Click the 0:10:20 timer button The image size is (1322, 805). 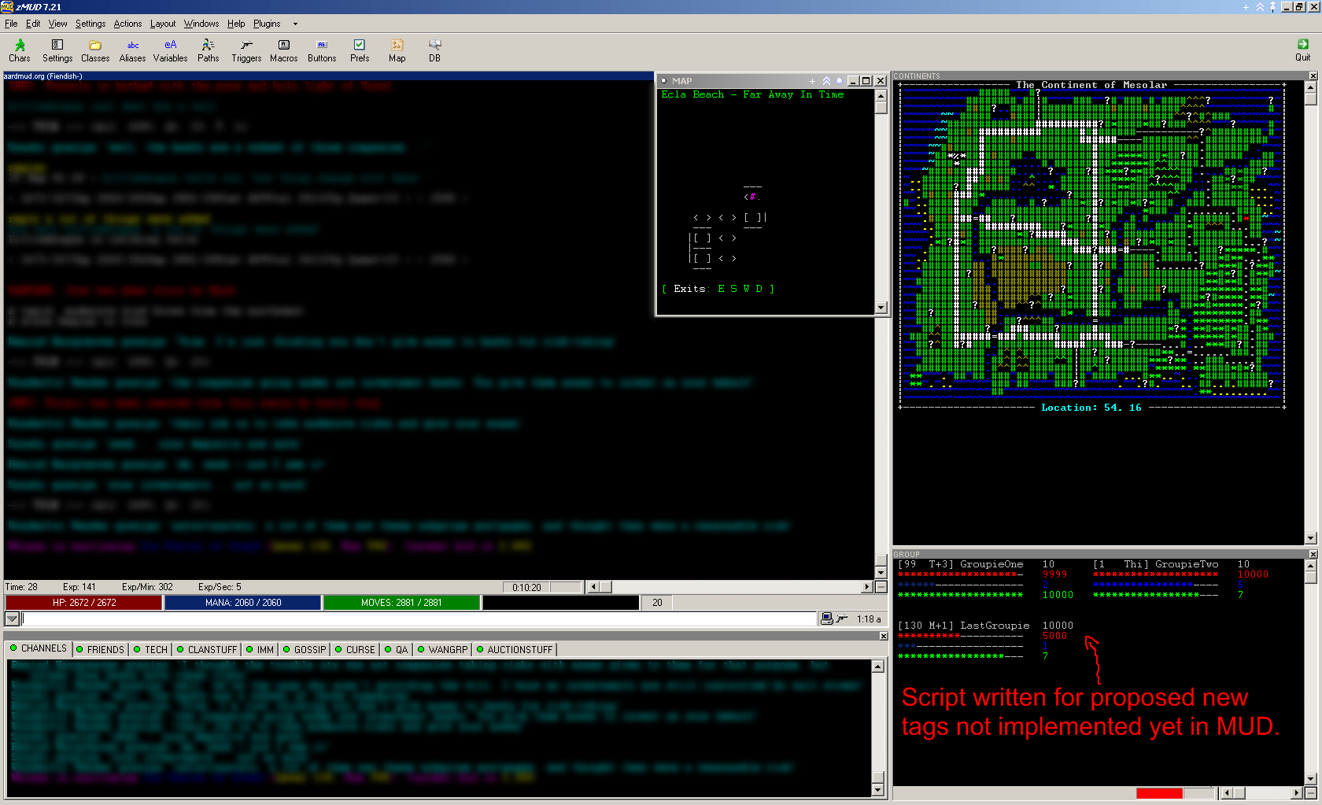(x=526, y=587)
